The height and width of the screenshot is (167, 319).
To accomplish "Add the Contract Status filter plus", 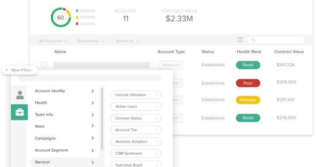I will click(156, 118).
